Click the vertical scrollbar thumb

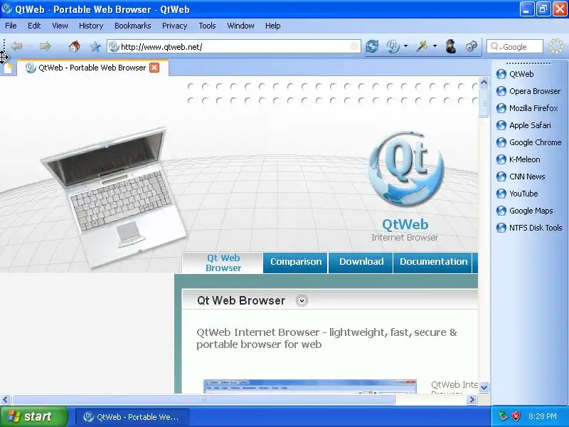point(484,102)
